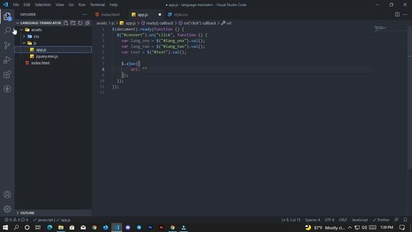Open Microsoft Edge from taskbar

point(50,227)
